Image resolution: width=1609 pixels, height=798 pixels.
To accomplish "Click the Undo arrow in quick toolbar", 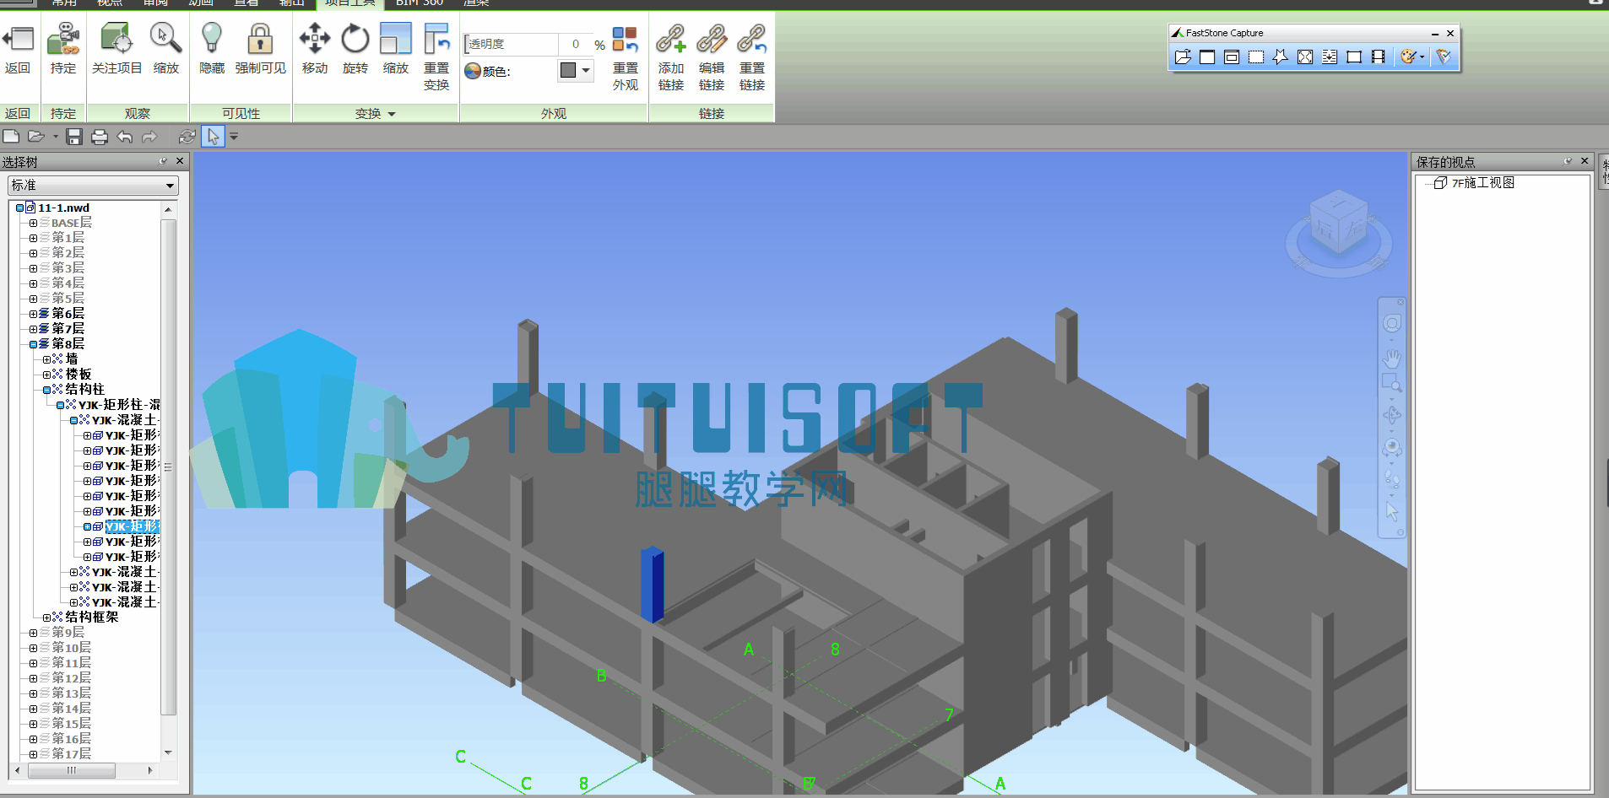I will tap(125, 137).
